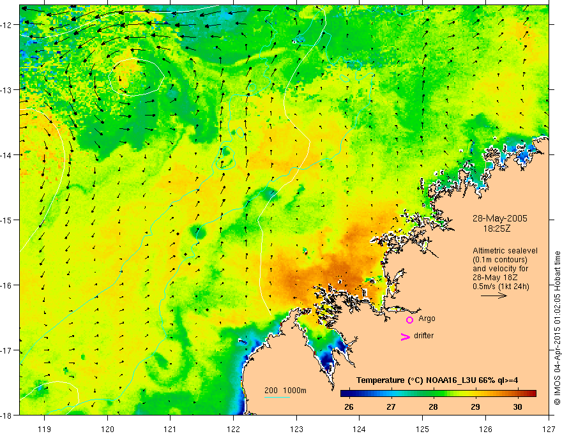Click the longitude axis label 123
Screen dimensions: 562x434
pyautogui.click(x=296, y=429)
